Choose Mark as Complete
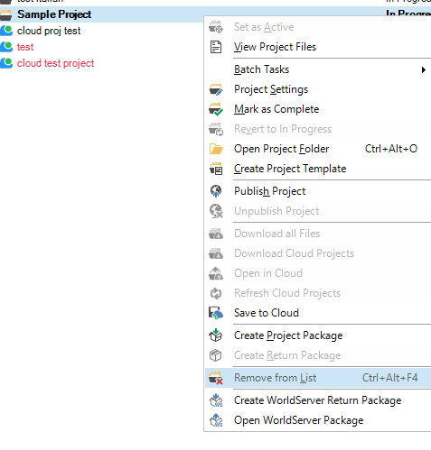Image resolution: width=431 pixels, height=450 pixels. point(318,109)
